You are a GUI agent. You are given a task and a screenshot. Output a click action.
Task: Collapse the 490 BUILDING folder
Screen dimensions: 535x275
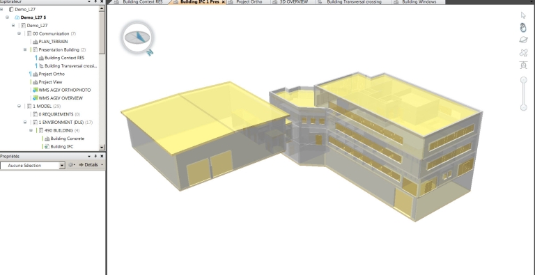tap(31, 130)
